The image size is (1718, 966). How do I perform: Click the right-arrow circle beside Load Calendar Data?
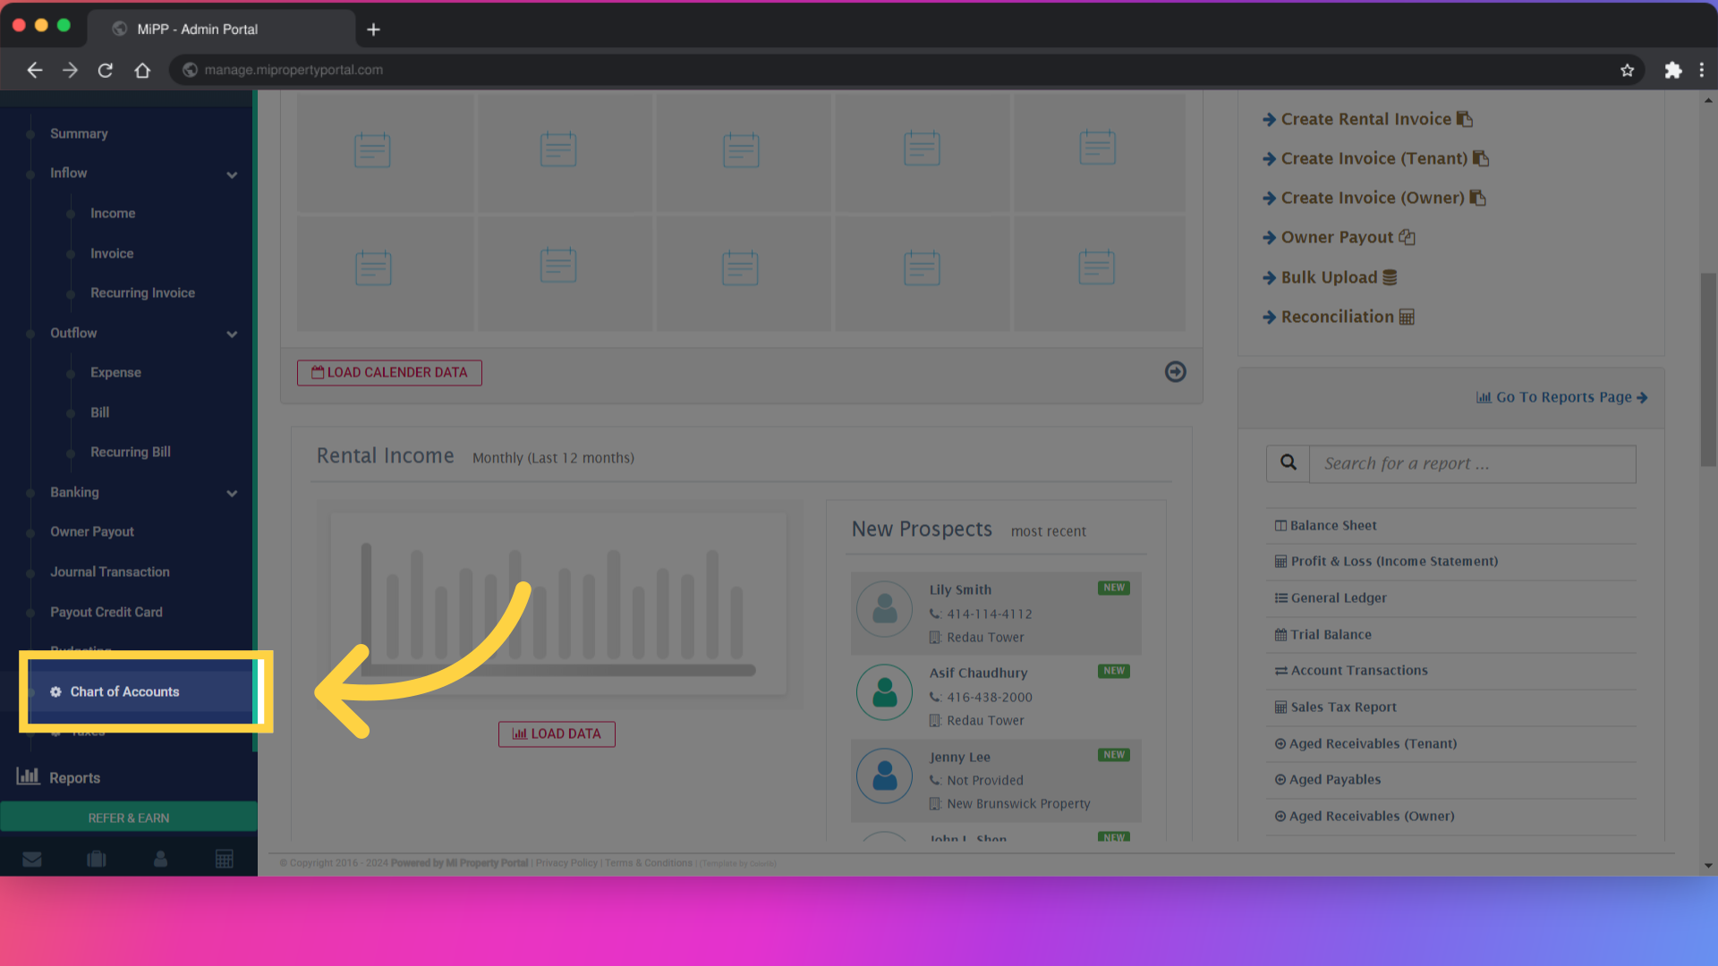point(1175,372)
